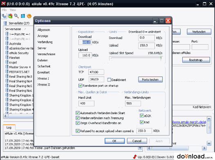Open the orange gear preferences icon
The width and height of the screenshot is (215, 160).
point(29,16)
